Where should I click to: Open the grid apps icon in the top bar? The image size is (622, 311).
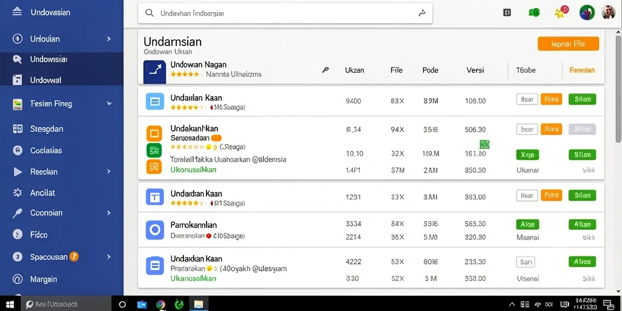507,12
